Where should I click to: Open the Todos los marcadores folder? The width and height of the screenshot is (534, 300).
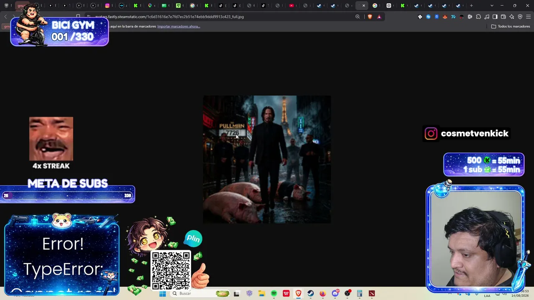tap(511, 26)
